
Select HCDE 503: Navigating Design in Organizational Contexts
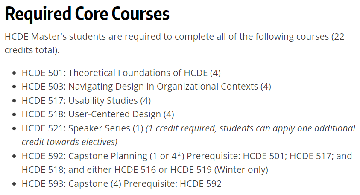(x=146, y=86)
